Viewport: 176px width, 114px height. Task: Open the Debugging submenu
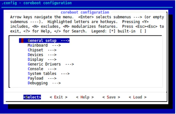coord(44,83)
